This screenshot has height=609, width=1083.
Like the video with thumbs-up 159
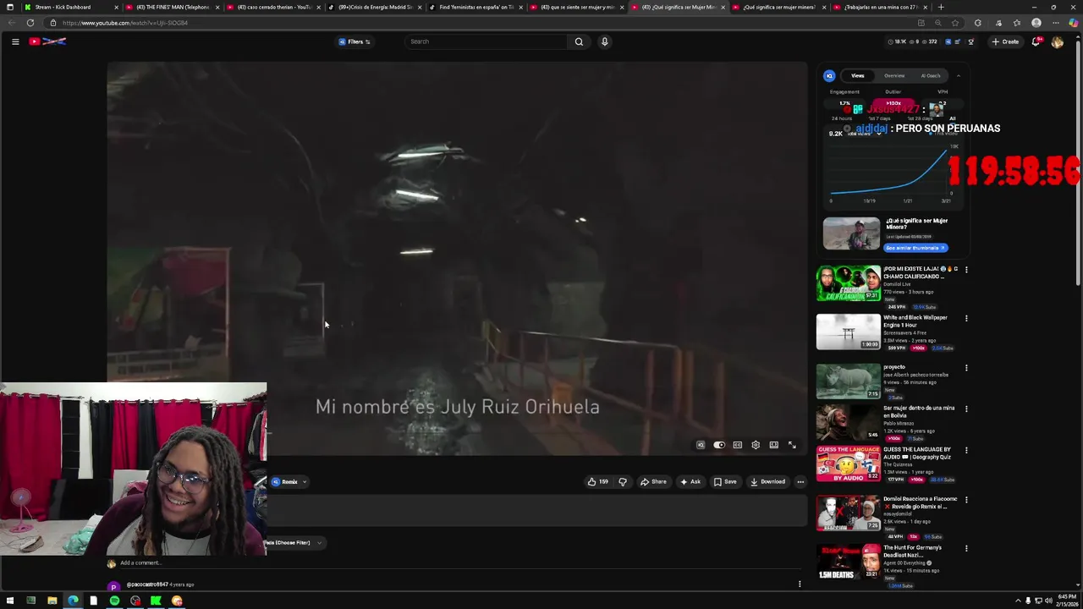(598, 482)
